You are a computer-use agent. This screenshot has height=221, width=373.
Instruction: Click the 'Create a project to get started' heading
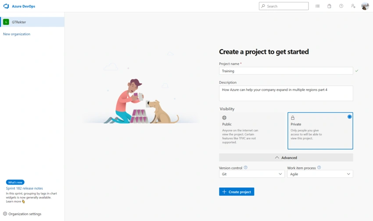(264, 52)
